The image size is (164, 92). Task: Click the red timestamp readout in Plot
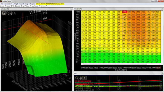[x=83, y=81]
